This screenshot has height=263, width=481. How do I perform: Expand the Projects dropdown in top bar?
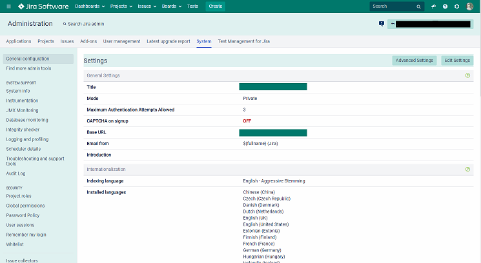click(x=121, y=6)
